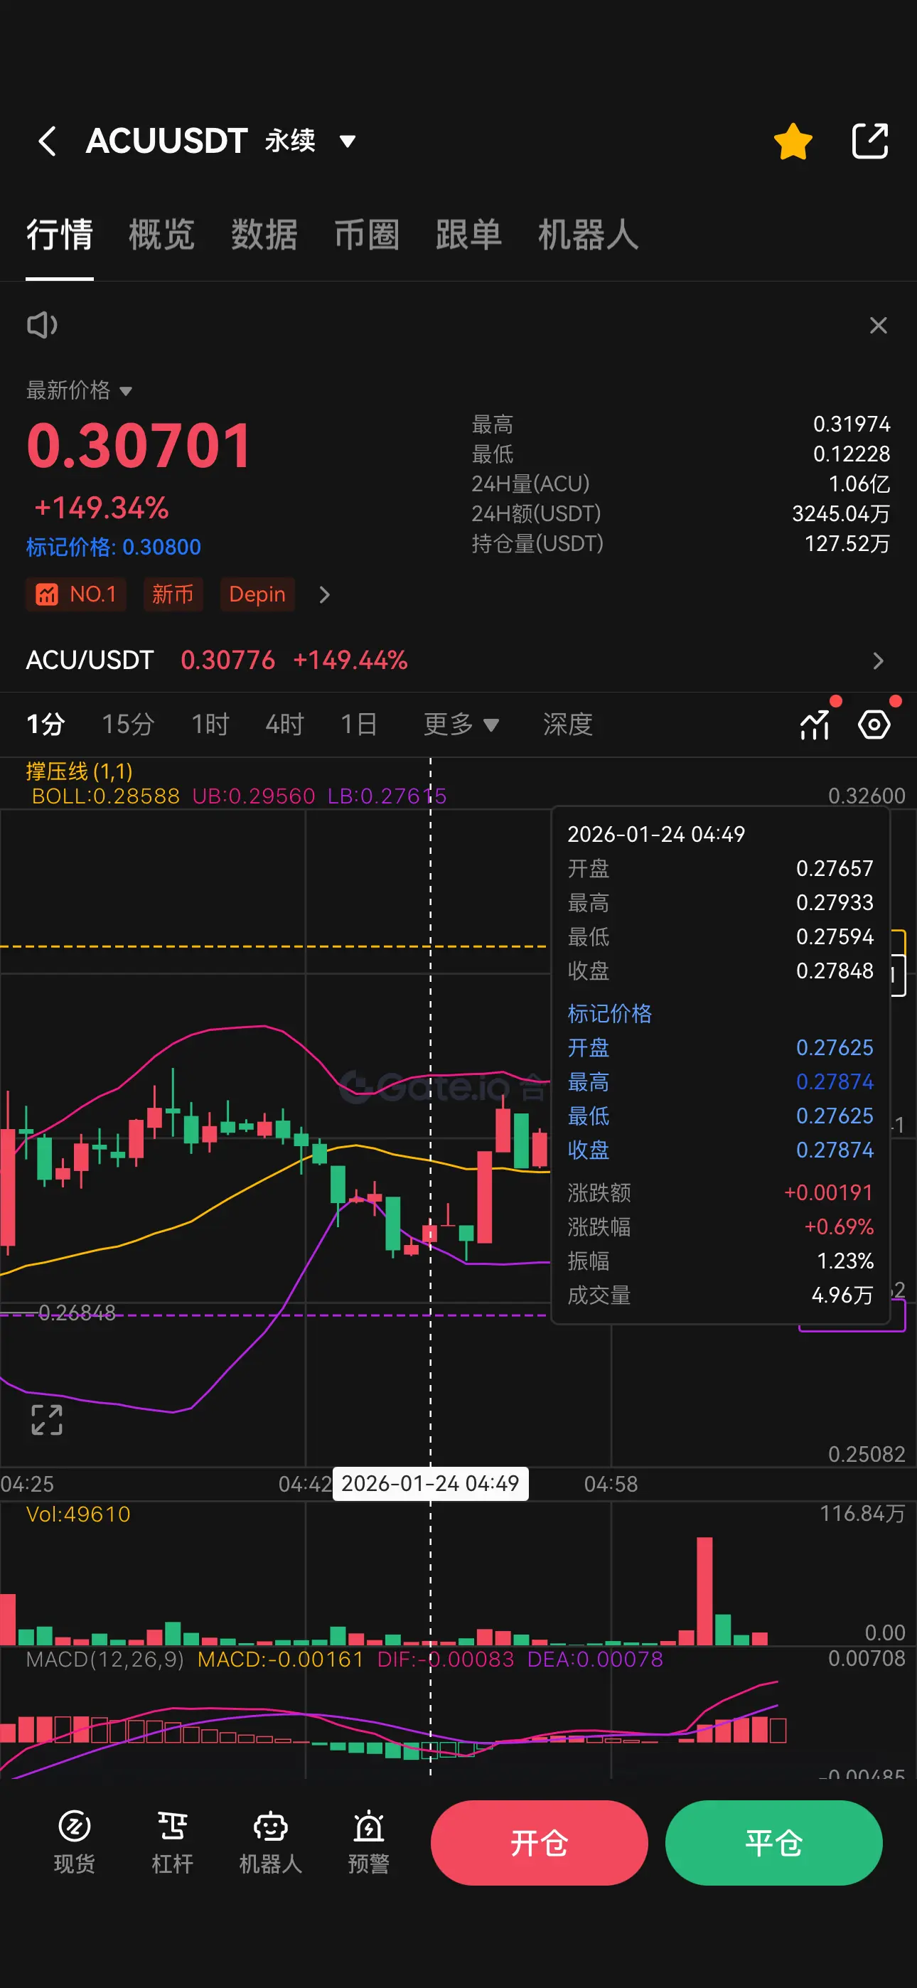
Task: Go back using the left arrow
Action: [x=47, y=141]
